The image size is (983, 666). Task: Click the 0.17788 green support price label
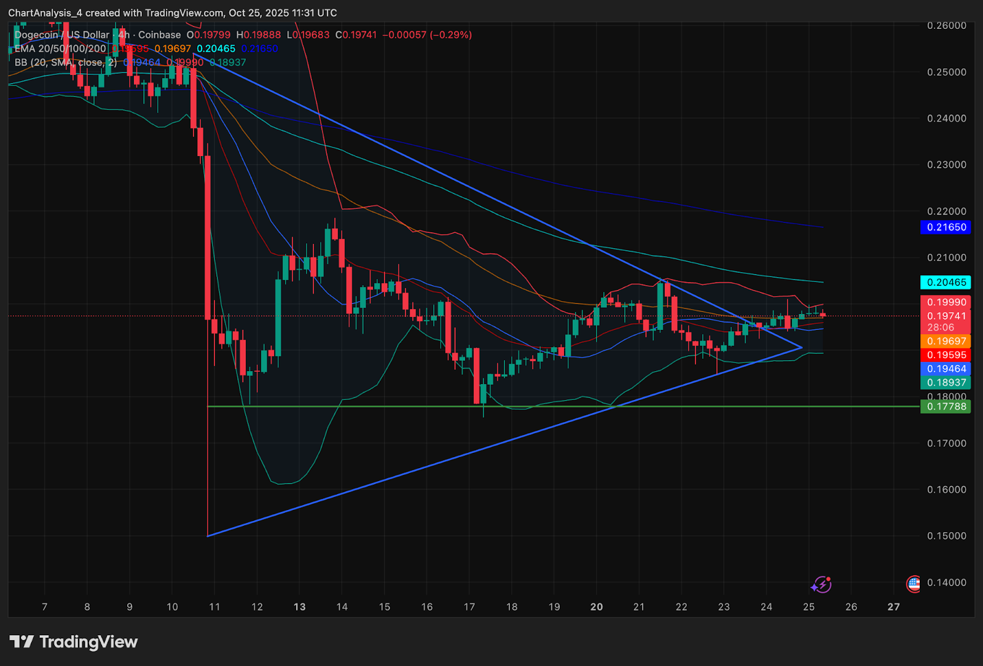click(x=946, y=406)
